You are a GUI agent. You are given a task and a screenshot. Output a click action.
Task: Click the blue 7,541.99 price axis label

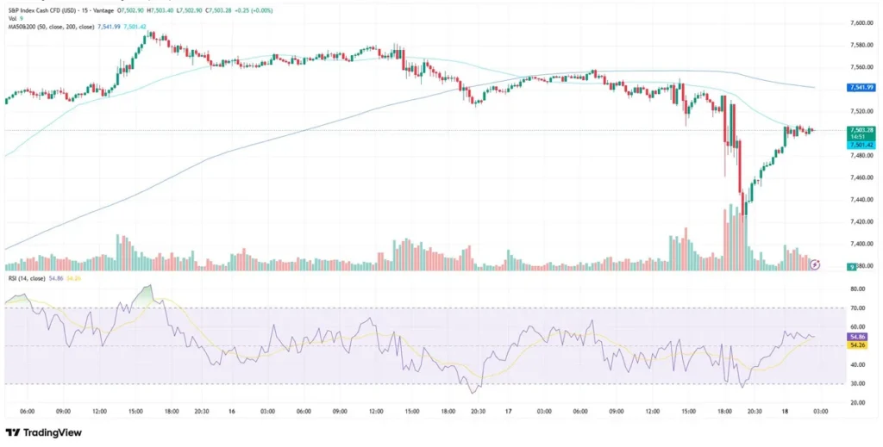click(x=860, y=88)
